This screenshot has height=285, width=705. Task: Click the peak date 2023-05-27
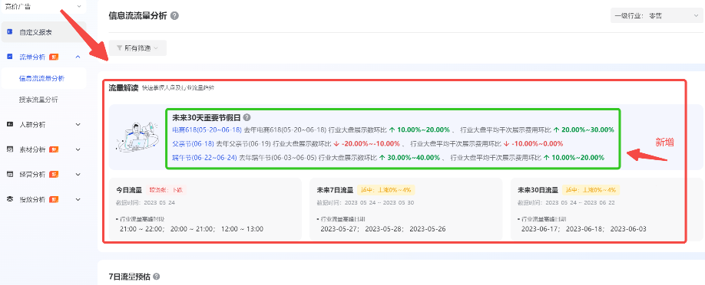339,229
